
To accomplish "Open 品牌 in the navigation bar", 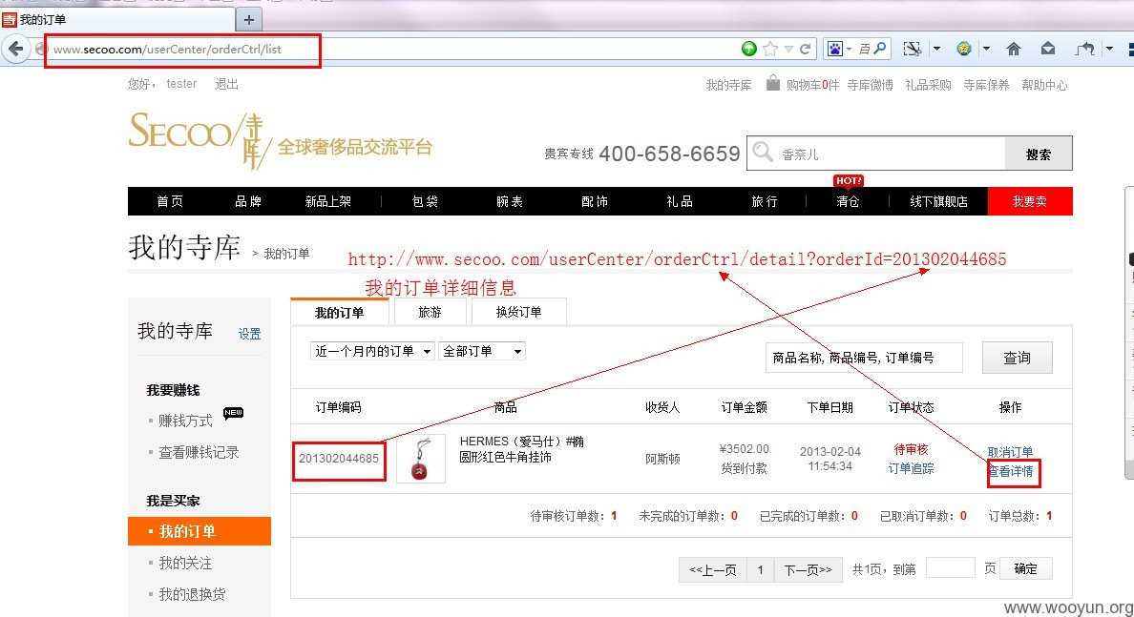I will click(248, 201).
